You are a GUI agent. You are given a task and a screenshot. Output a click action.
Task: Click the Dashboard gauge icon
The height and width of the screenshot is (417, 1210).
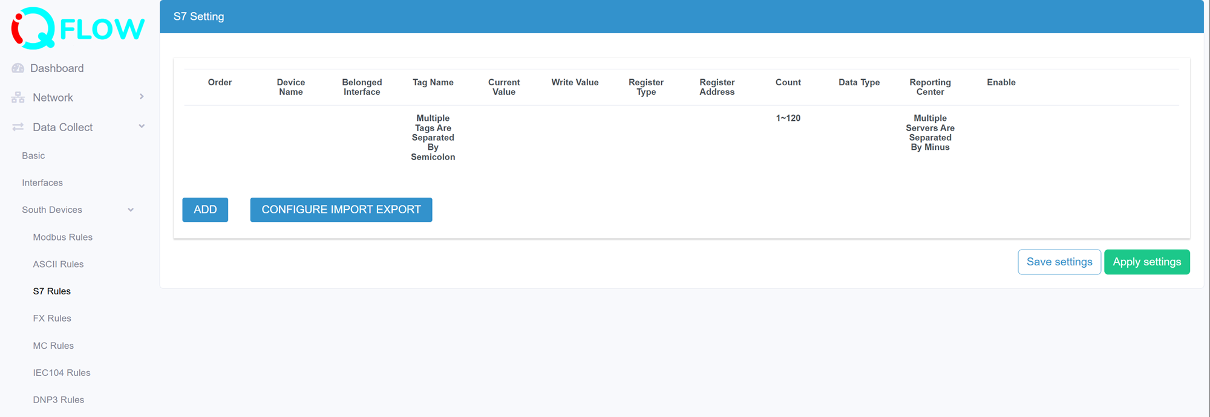(18, 68)
